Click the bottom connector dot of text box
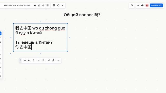 click(40, 54)
